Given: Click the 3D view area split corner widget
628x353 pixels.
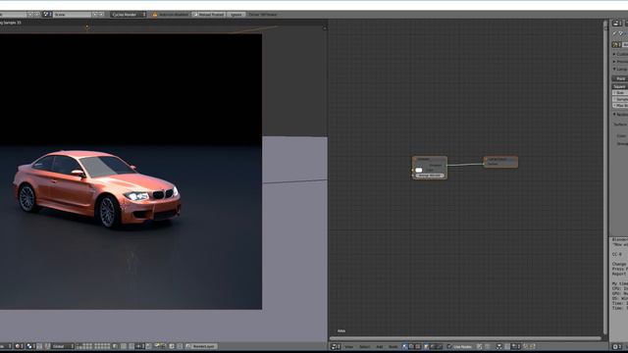Looking at the screenshot, I should click(325, 28).
